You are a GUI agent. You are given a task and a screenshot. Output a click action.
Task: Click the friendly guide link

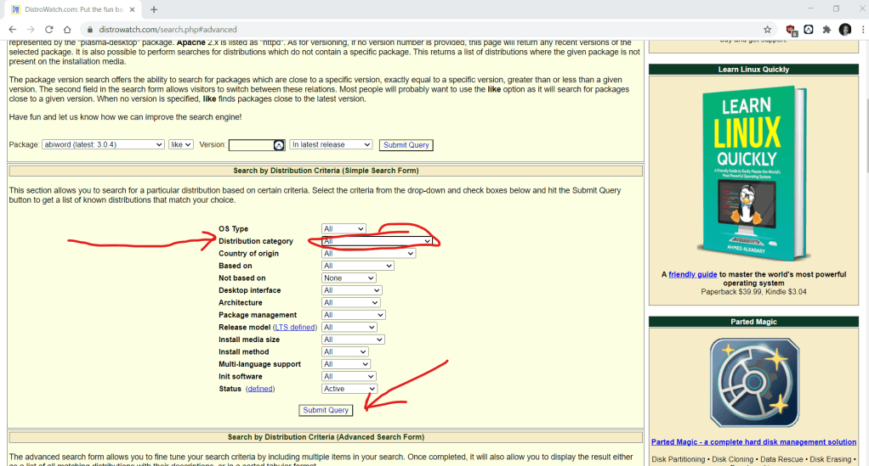point(692,275)
